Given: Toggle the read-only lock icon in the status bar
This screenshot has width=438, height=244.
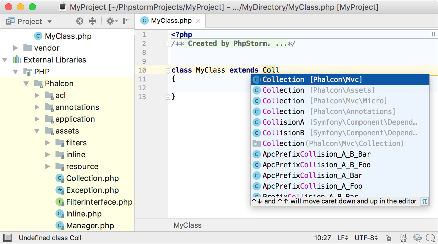Looking at the screenshot, I should tap(388, 238).
